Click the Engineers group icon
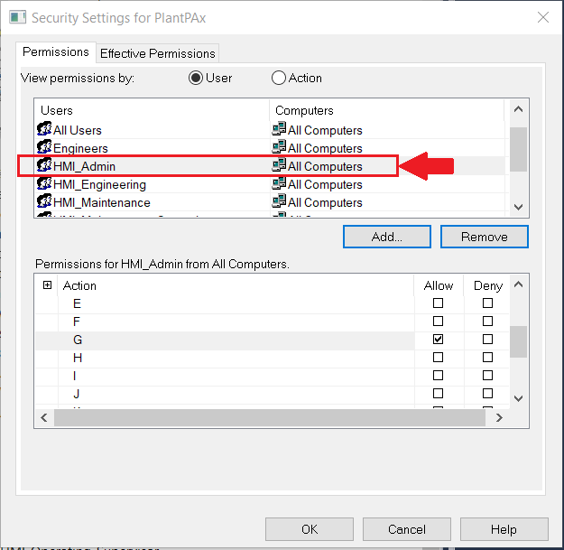The width and height of the screenshot is (564, 550). tap(44, 147)
